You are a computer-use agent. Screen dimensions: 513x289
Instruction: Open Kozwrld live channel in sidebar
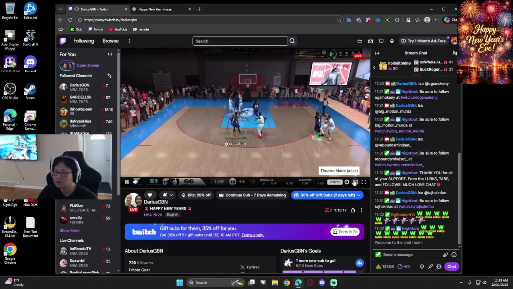pyautogui.click(x=86, y=263)
